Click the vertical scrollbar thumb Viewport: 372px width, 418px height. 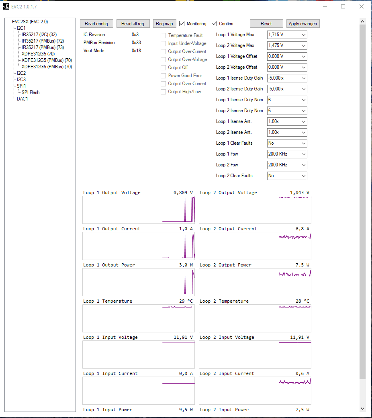pos(362,201)
